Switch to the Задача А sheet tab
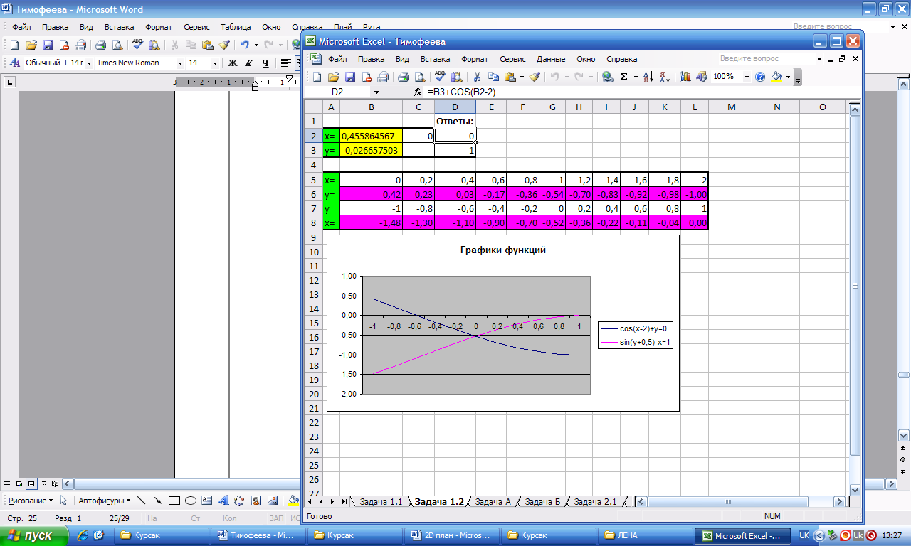 493,501
